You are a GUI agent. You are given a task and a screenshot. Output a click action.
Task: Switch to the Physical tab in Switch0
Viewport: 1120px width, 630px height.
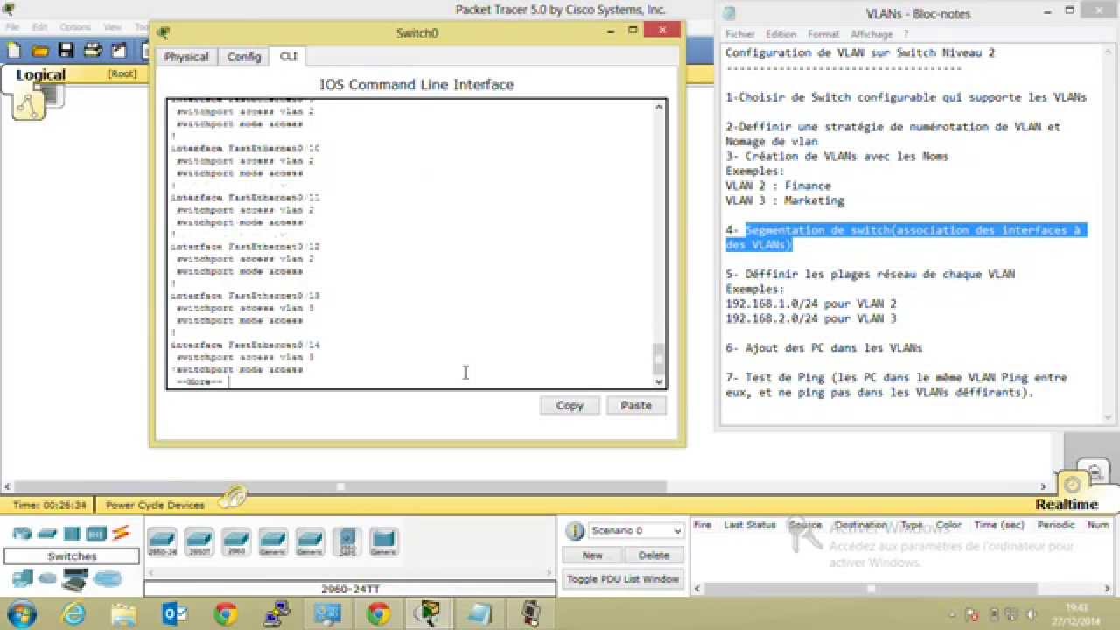[186, 57]
